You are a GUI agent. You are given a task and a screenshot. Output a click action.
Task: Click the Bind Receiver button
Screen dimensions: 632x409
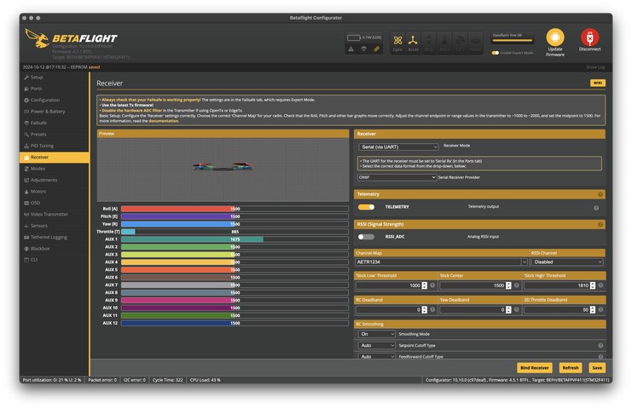click(535, 367)
